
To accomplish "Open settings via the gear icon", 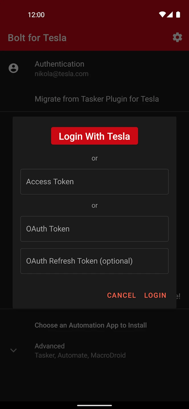I will coord(177,37).
